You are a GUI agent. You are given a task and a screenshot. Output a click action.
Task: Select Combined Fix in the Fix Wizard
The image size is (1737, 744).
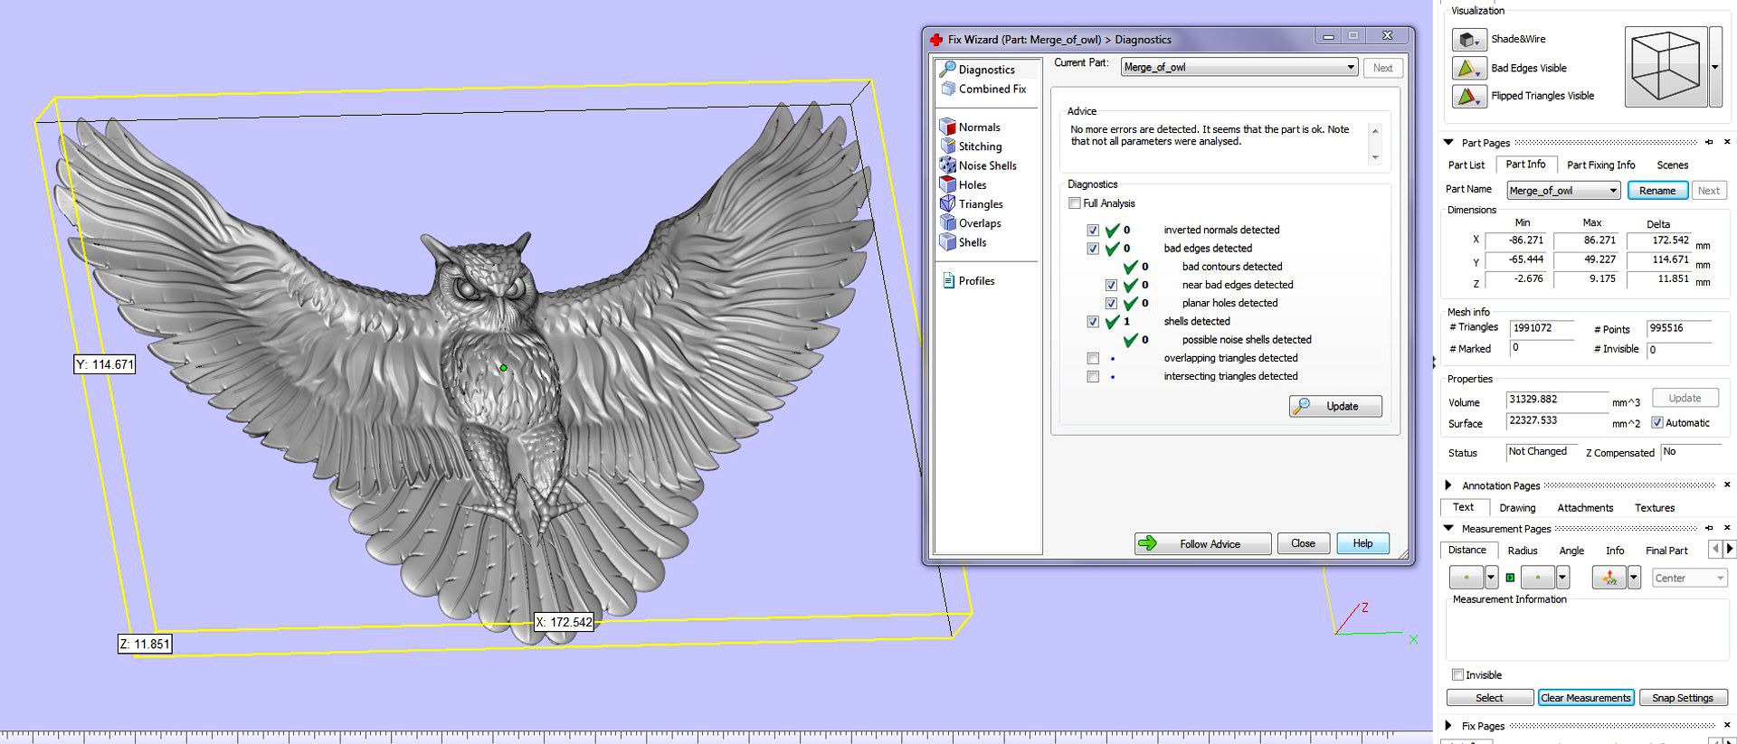983,89
